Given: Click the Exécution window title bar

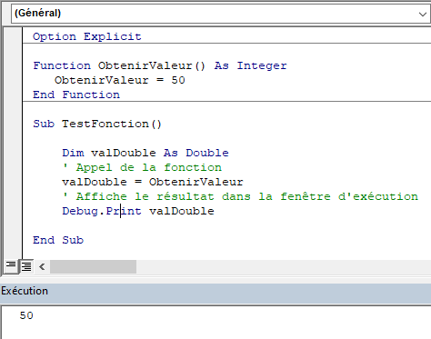Looking at the screenshot, I should [215, 291].
